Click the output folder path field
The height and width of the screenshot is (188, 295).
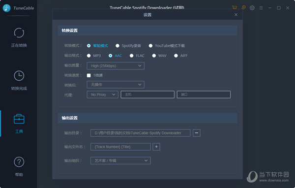coord(140,133)
